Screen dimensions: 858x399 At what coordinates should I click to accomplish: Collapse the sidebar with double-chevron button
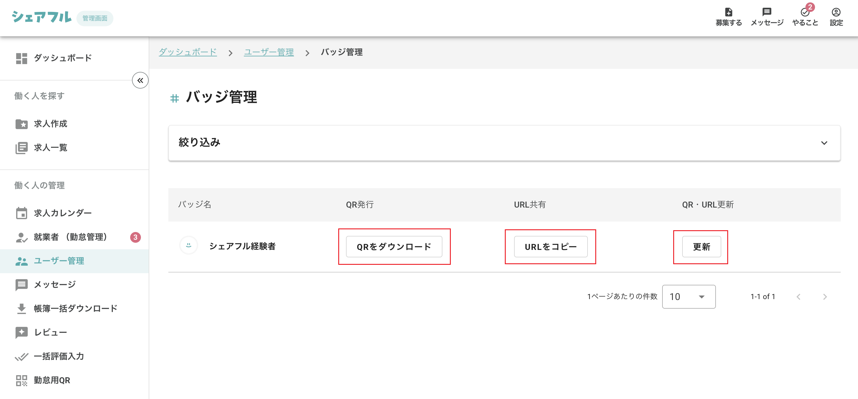coord(140,80)
